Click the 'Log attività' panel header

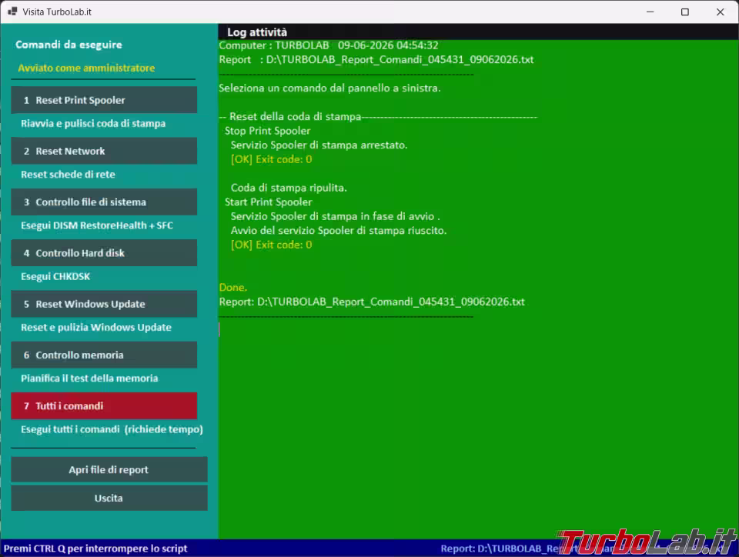pyautogui.click(x=257, y=32)
